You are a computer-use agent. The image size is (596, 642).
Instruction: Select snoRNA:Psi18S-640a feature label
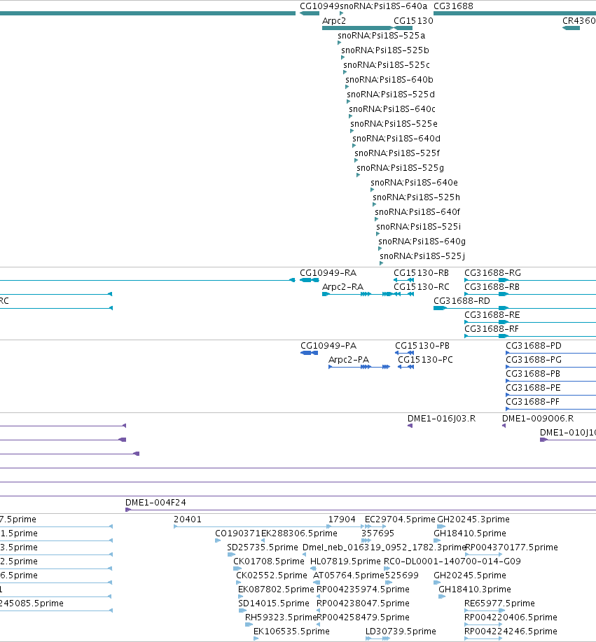click(x=383, y=6)
